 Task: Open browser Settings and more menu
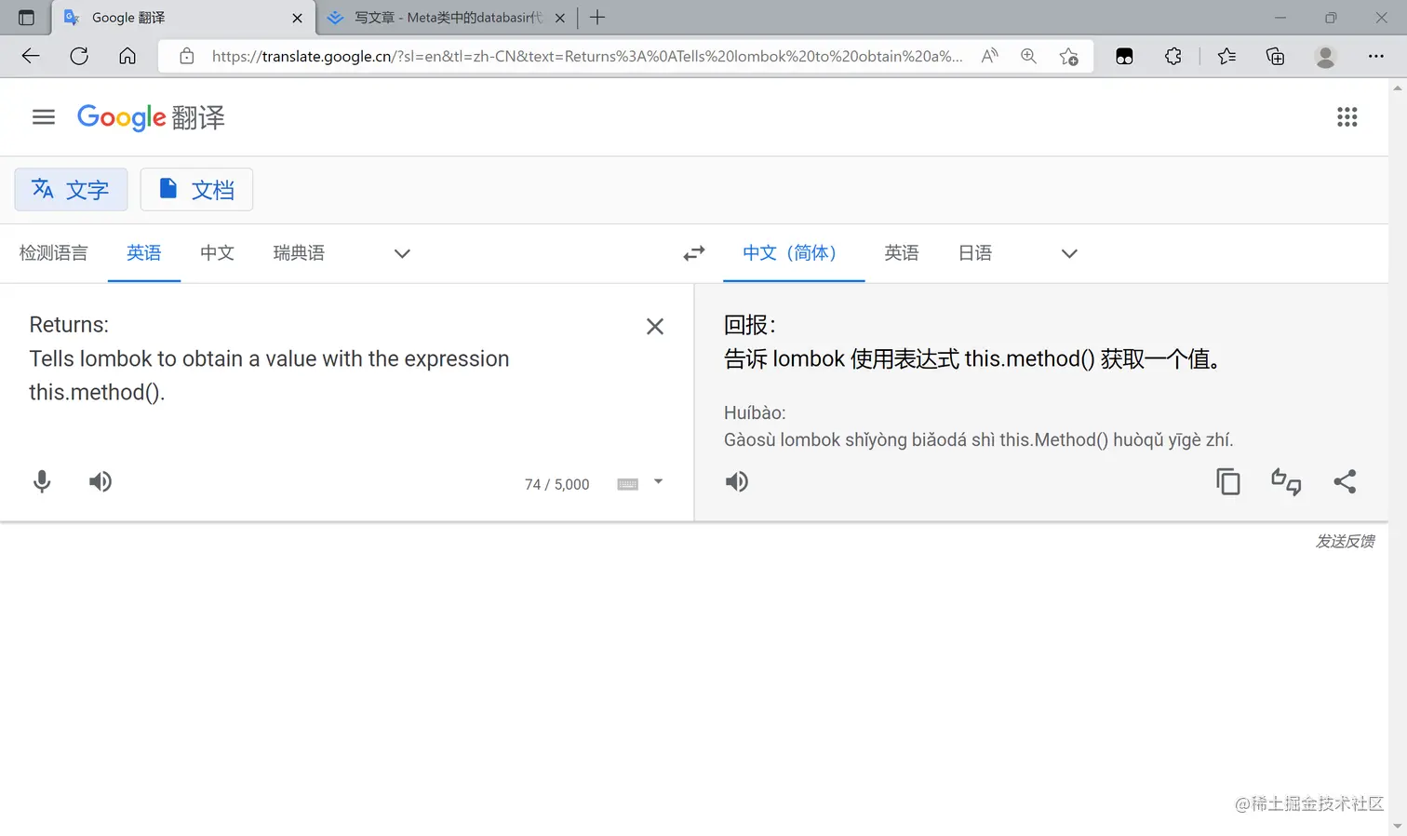point(1375,56)
